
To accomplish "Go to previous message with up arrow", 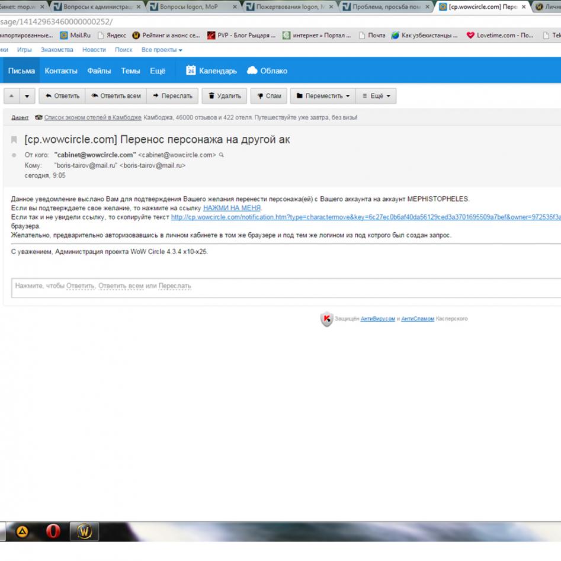I will click(x=12, y=96).
